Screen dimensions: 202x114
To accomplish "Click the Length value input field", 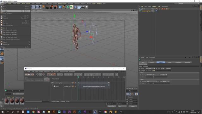I will (149, 71).
